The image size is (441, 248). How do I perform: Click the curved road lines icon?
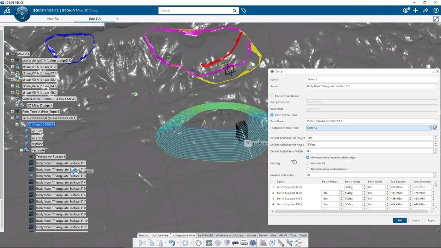(x=244, y=243)
